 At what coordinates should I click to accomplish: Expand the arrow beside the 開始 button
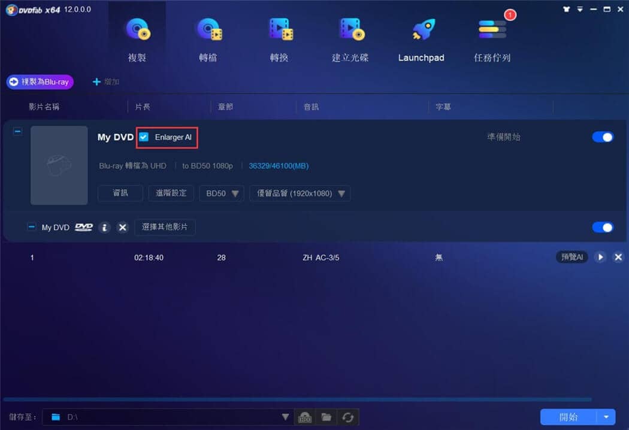click(606, 417)
